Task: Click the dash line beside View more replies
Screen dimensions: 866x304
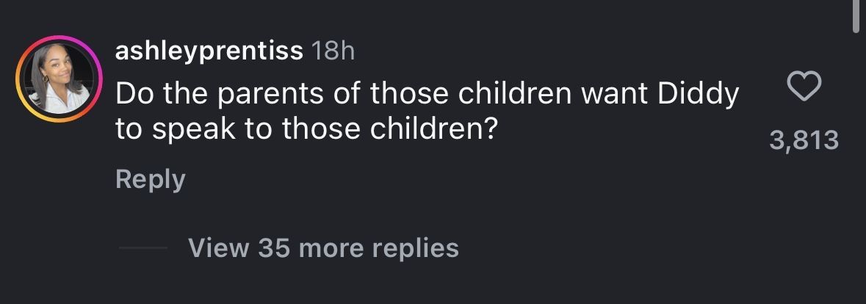Action: (142, 248)
